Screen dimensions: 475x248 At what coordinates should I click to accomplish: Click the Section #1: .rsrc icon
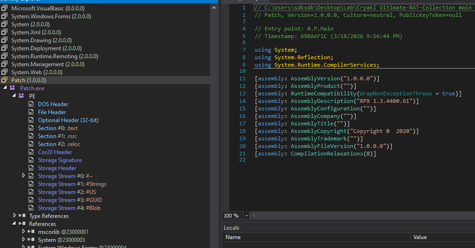point(31,136)
